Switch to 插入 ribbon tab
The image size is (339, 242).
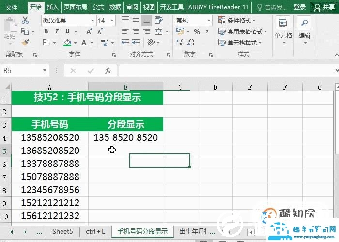[52, 7]
